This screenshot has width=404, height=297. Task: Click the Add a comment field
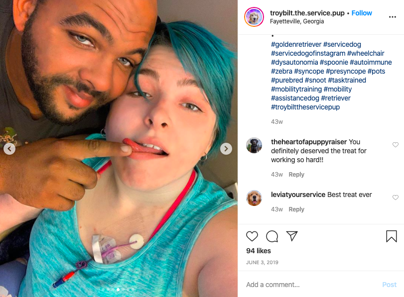(312, 285)
